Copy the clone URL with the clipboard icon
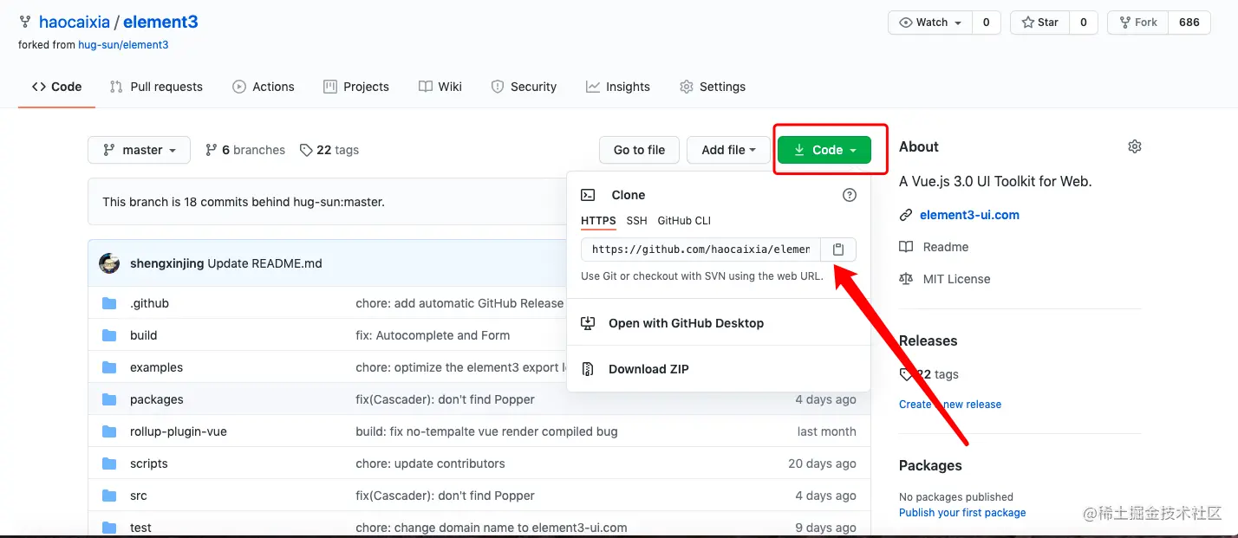Viewport: 1238px width, 538px height. pyautogui.click(x=838, y=250)
